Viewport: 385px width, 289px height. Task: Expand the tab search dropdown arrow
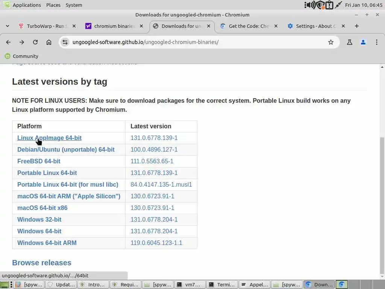[x=8, y=26]
